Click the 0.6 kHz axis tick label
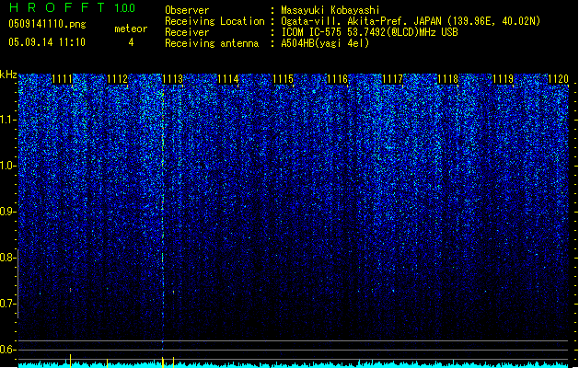The height and width of the screenshot is (368, 579). tap(7, 350)
